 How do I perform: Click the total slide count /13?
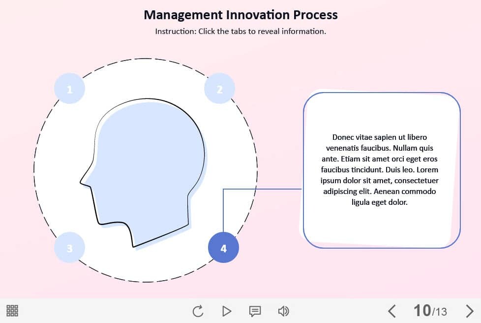(x=440, y=311)
